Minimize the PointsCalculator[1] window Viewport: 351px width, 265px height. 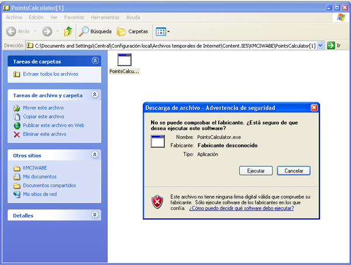coord(329,8)
